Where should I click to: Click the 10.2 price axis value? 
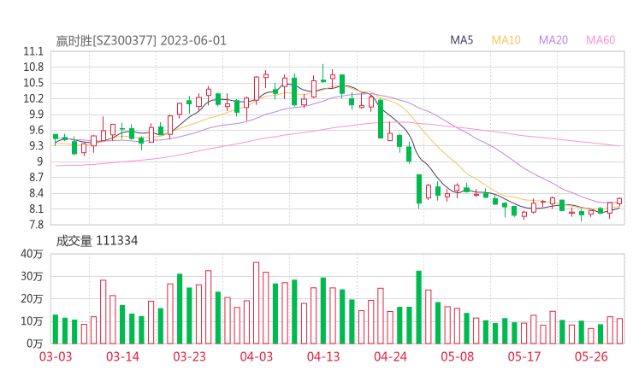click(33, 99)
